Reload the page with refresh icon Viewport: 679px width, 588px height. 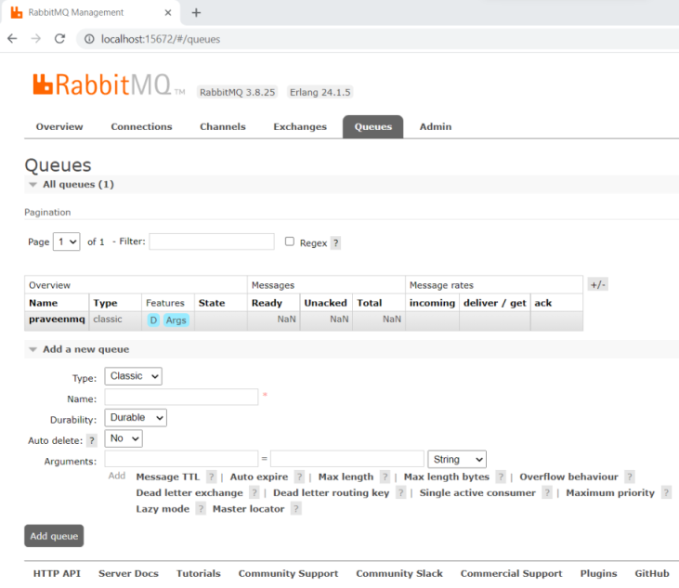pyautogui.click(x=59, y=39)
